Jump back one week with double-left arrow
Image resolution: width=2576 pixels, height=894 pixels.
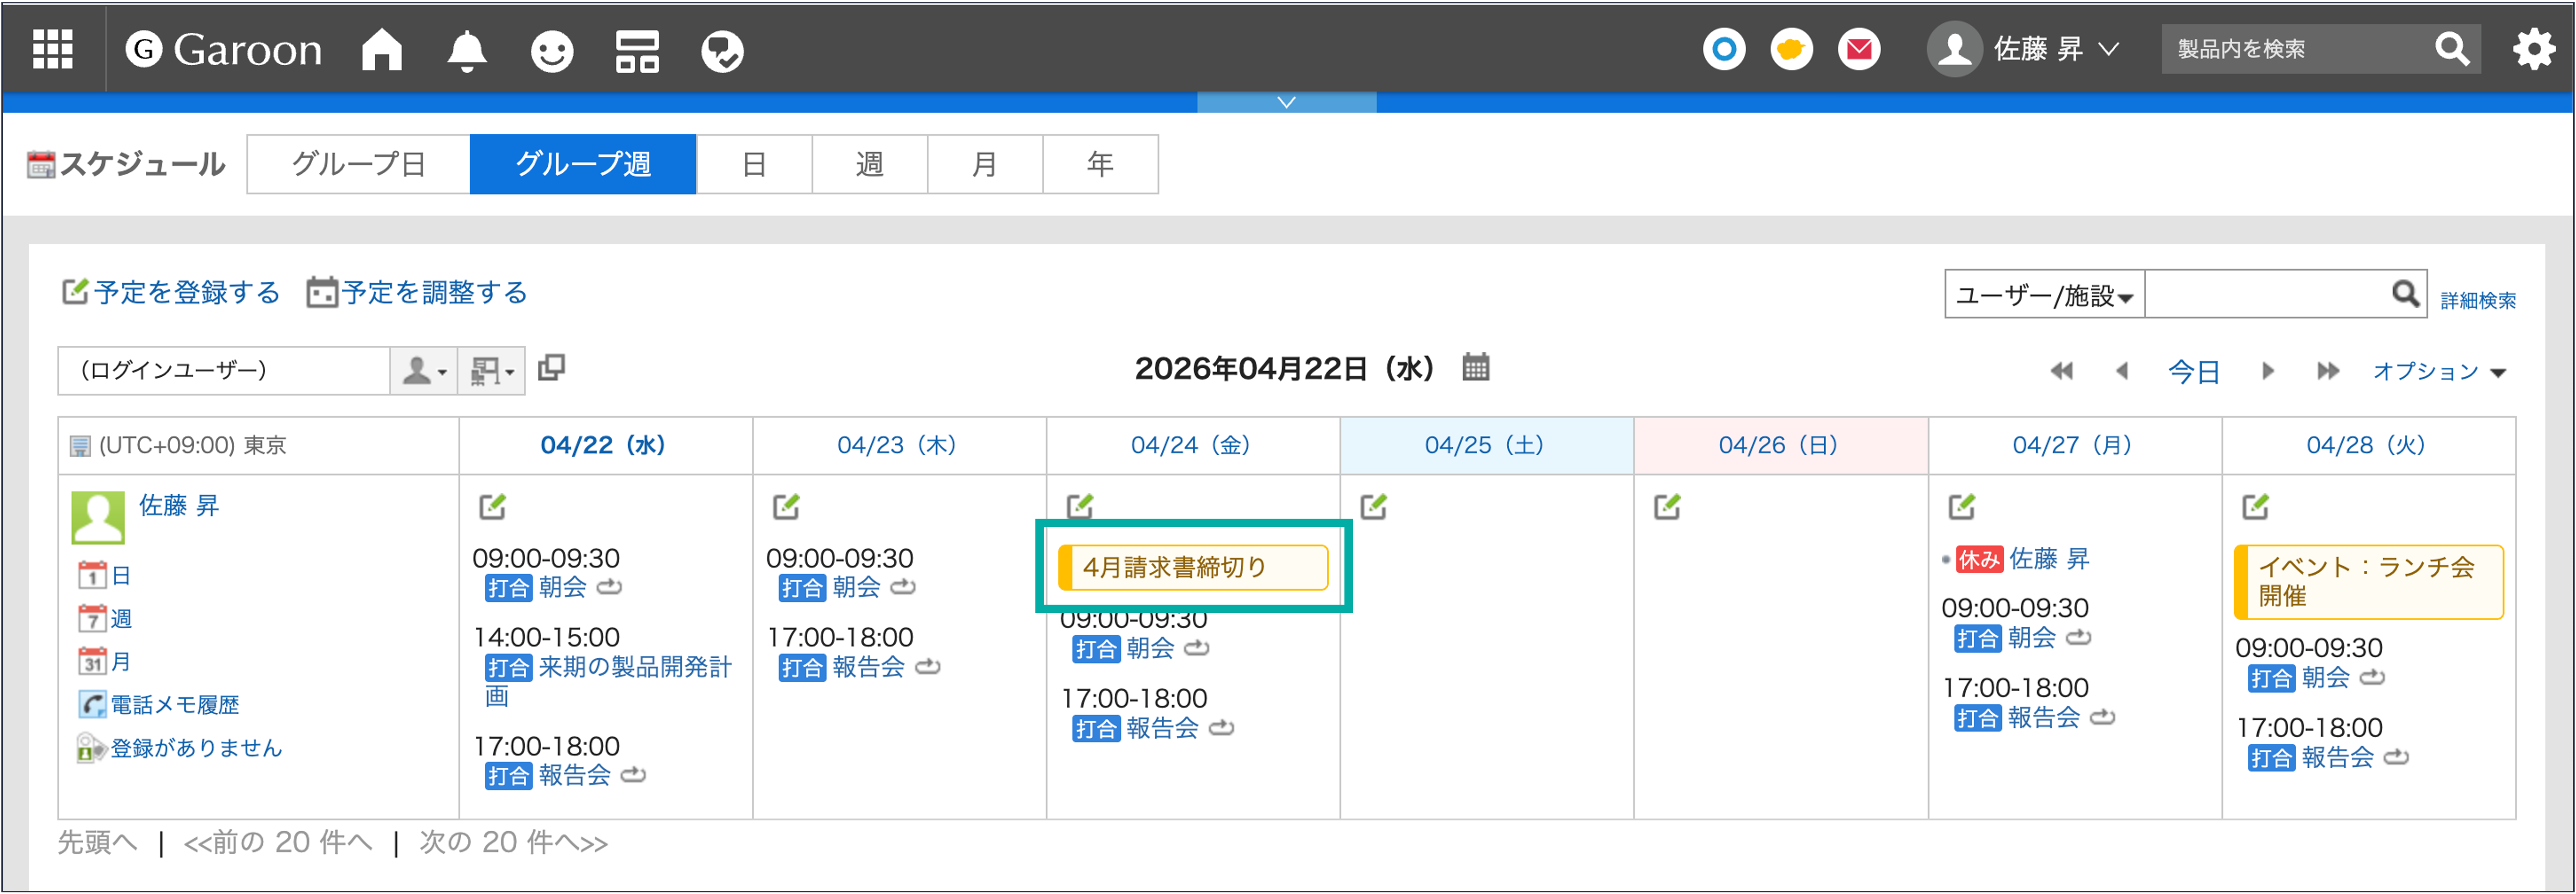pyautogui.click(x=2061, y=372)
